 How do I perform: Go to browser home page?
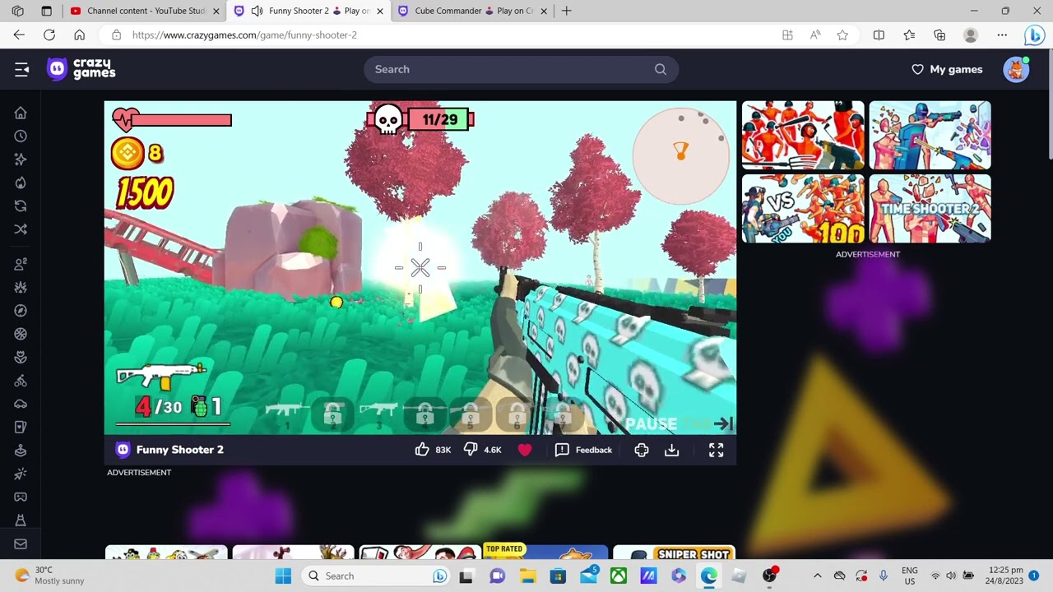pos(79,35)
